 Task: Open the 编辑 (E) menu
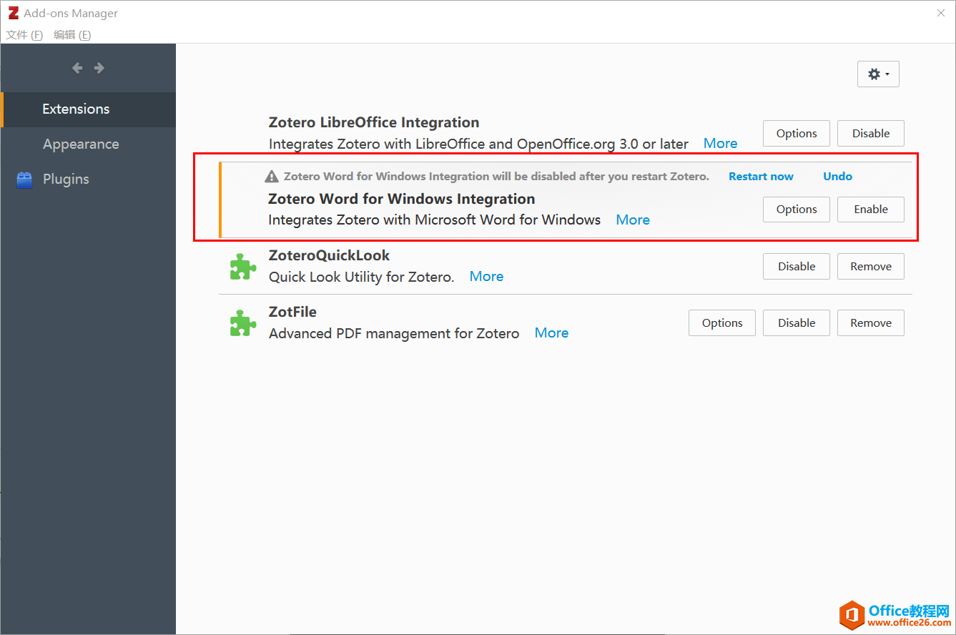(x=72, y=34)
